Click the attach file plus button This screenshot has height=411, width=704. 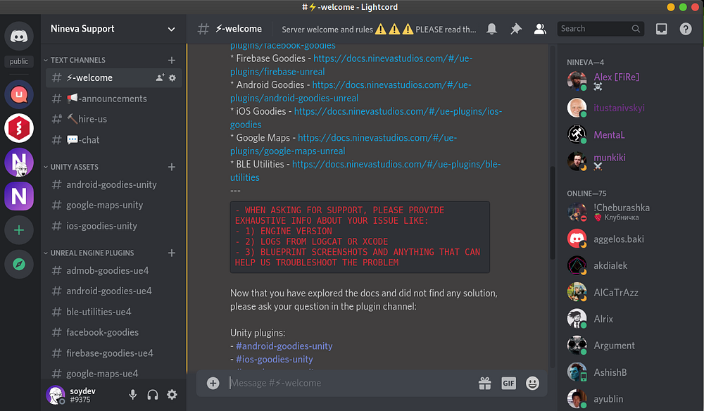[x=213, y=383]
